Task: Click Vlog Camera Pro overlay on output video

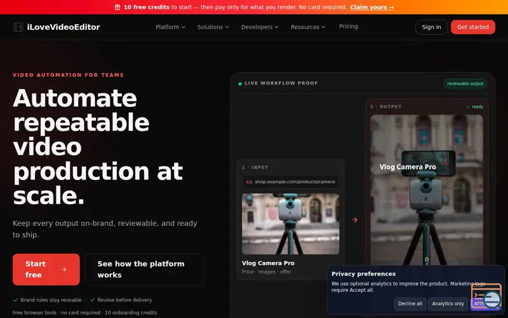Action: point(408,167)
